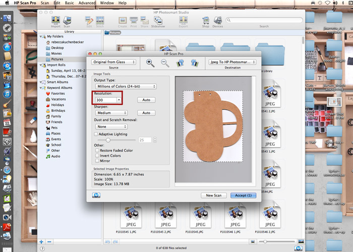Screen dimensions: 353x252
Task: Click Create icon in Photosmart Studio toolbar
Action: pos(123,22)
